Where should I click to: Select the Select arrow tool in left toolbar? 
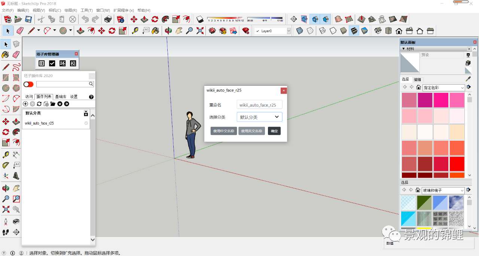[x=6, y=45]
